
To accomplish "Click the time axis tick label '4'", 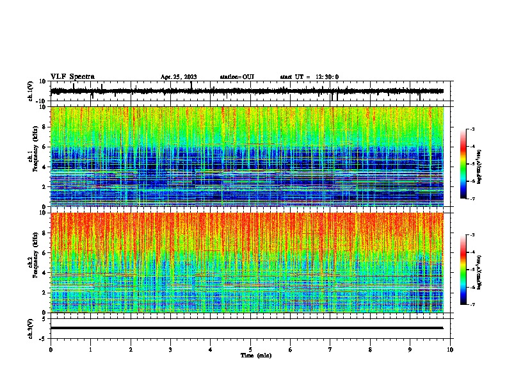I will click(x=211, y=350).
